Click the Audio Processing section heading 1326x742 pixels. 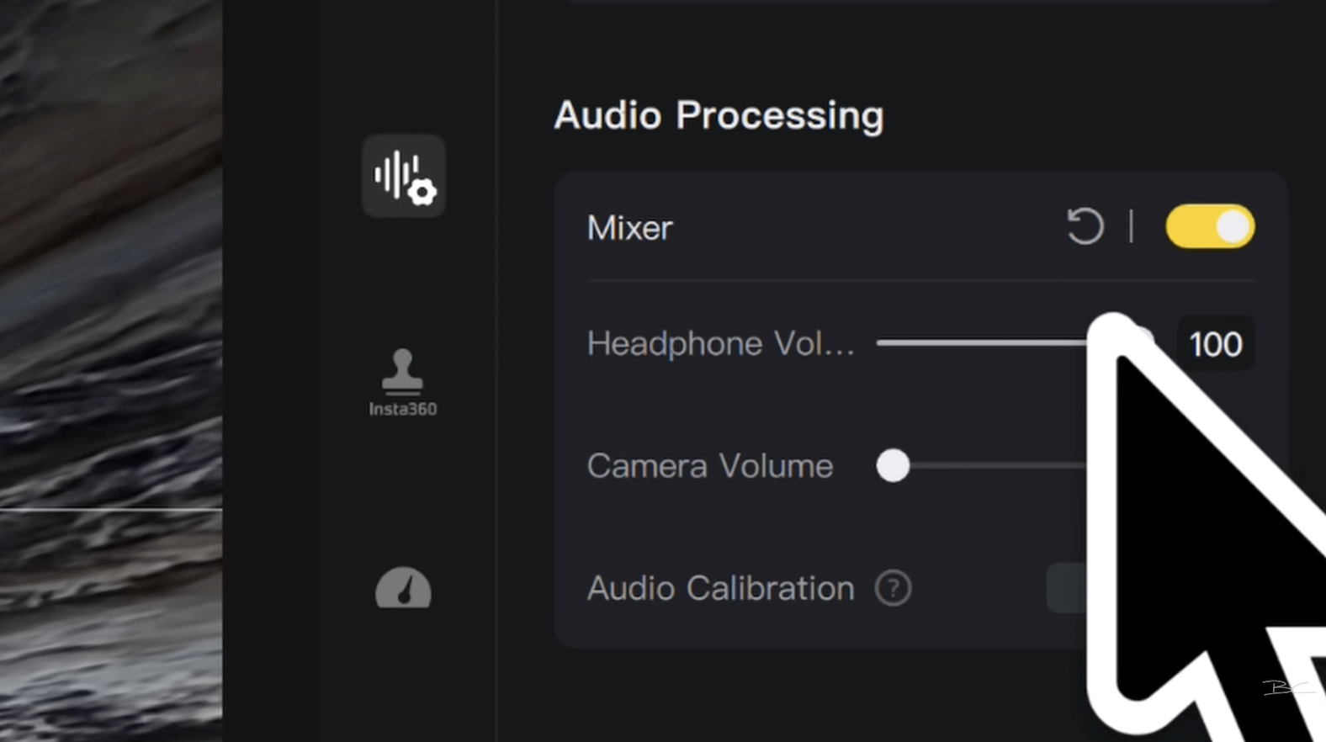click(719, 115)
